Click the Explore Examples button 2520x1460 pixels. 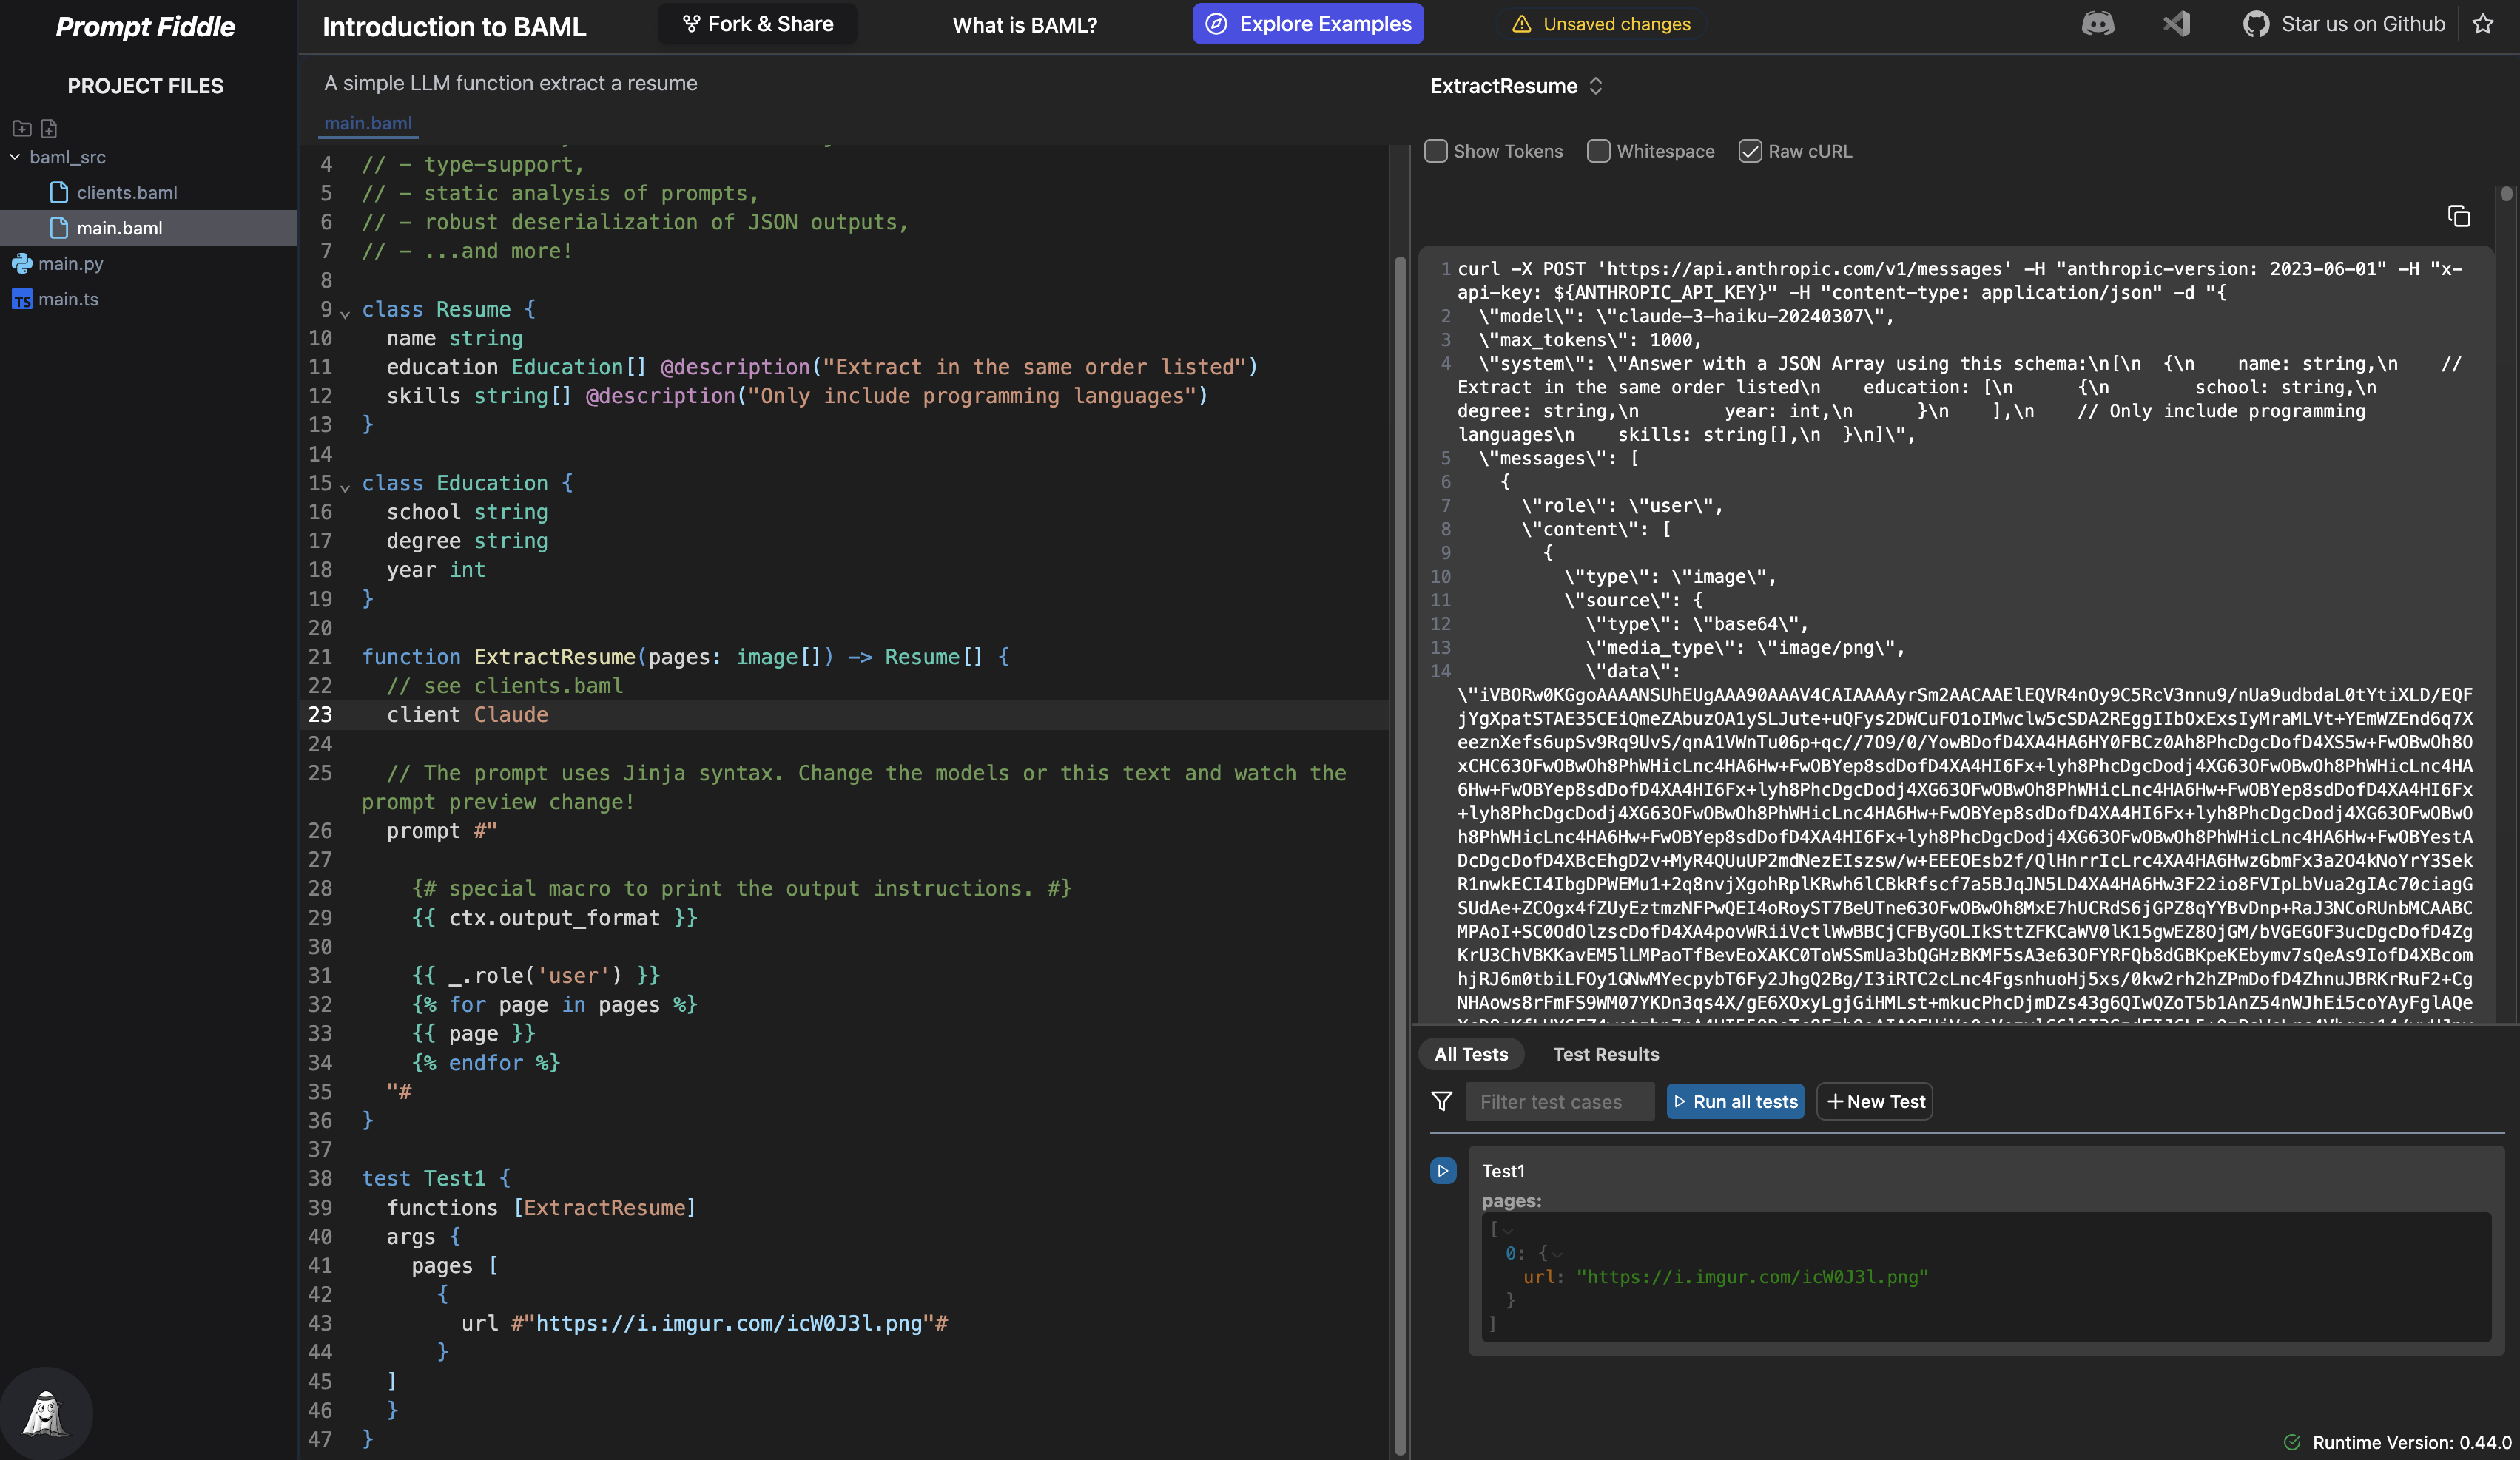pyautogui.click(x=1308, y=24)
